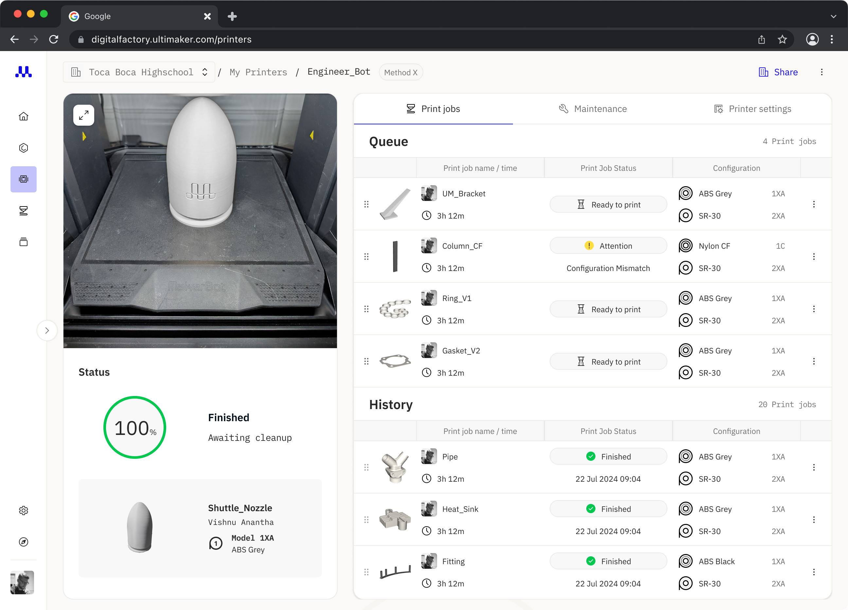The width and height of the screenshot is (848, 610).
Task: Click the Attention status badge on Column_CF
Action: point(608,246)
